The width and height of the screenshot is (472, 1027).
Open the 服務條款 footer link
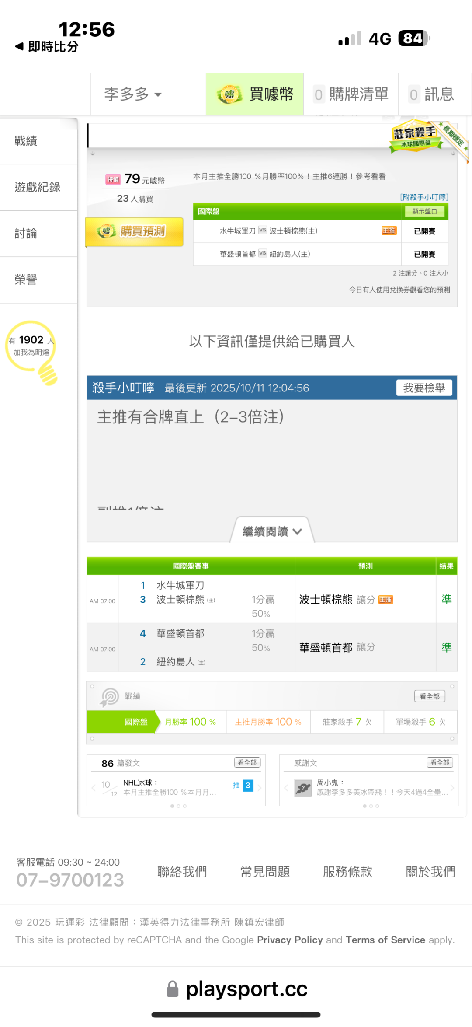click(347, 872)
